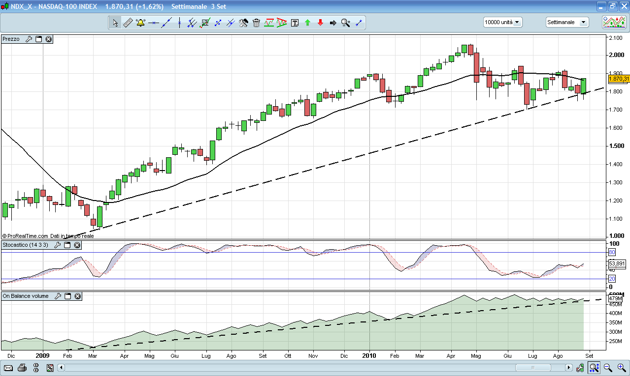Open the hammer and wrench settings tool
The width and height of the screenshot is (630, 376).
[x=243, y=23]
